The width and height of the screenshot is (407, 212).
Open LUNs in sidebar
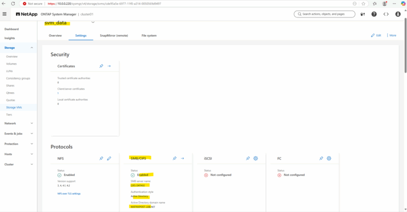click(10, 71)
